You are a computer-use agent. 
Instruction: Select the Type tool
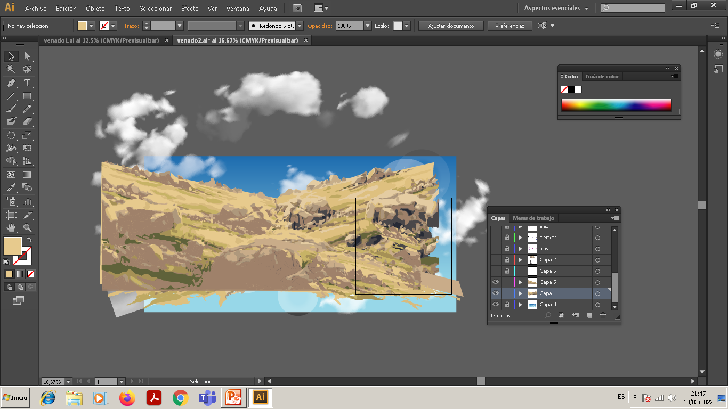pos(27,83)
